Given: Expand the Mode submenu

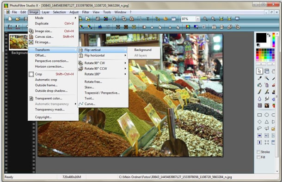Looking at the screenshot, I should coord(54,18).
